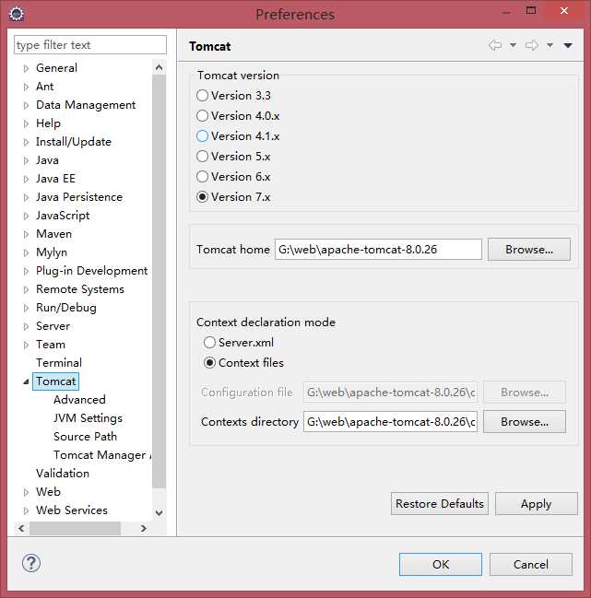Browse for the Tomcat home folder
Image resolution: width=591 pixels, height=598 pixels.
point(529,250)
